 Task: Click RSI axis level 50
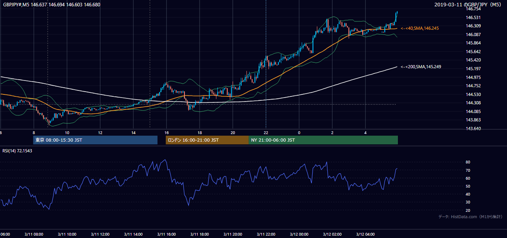pyautogui.click(x=468, y=186)
